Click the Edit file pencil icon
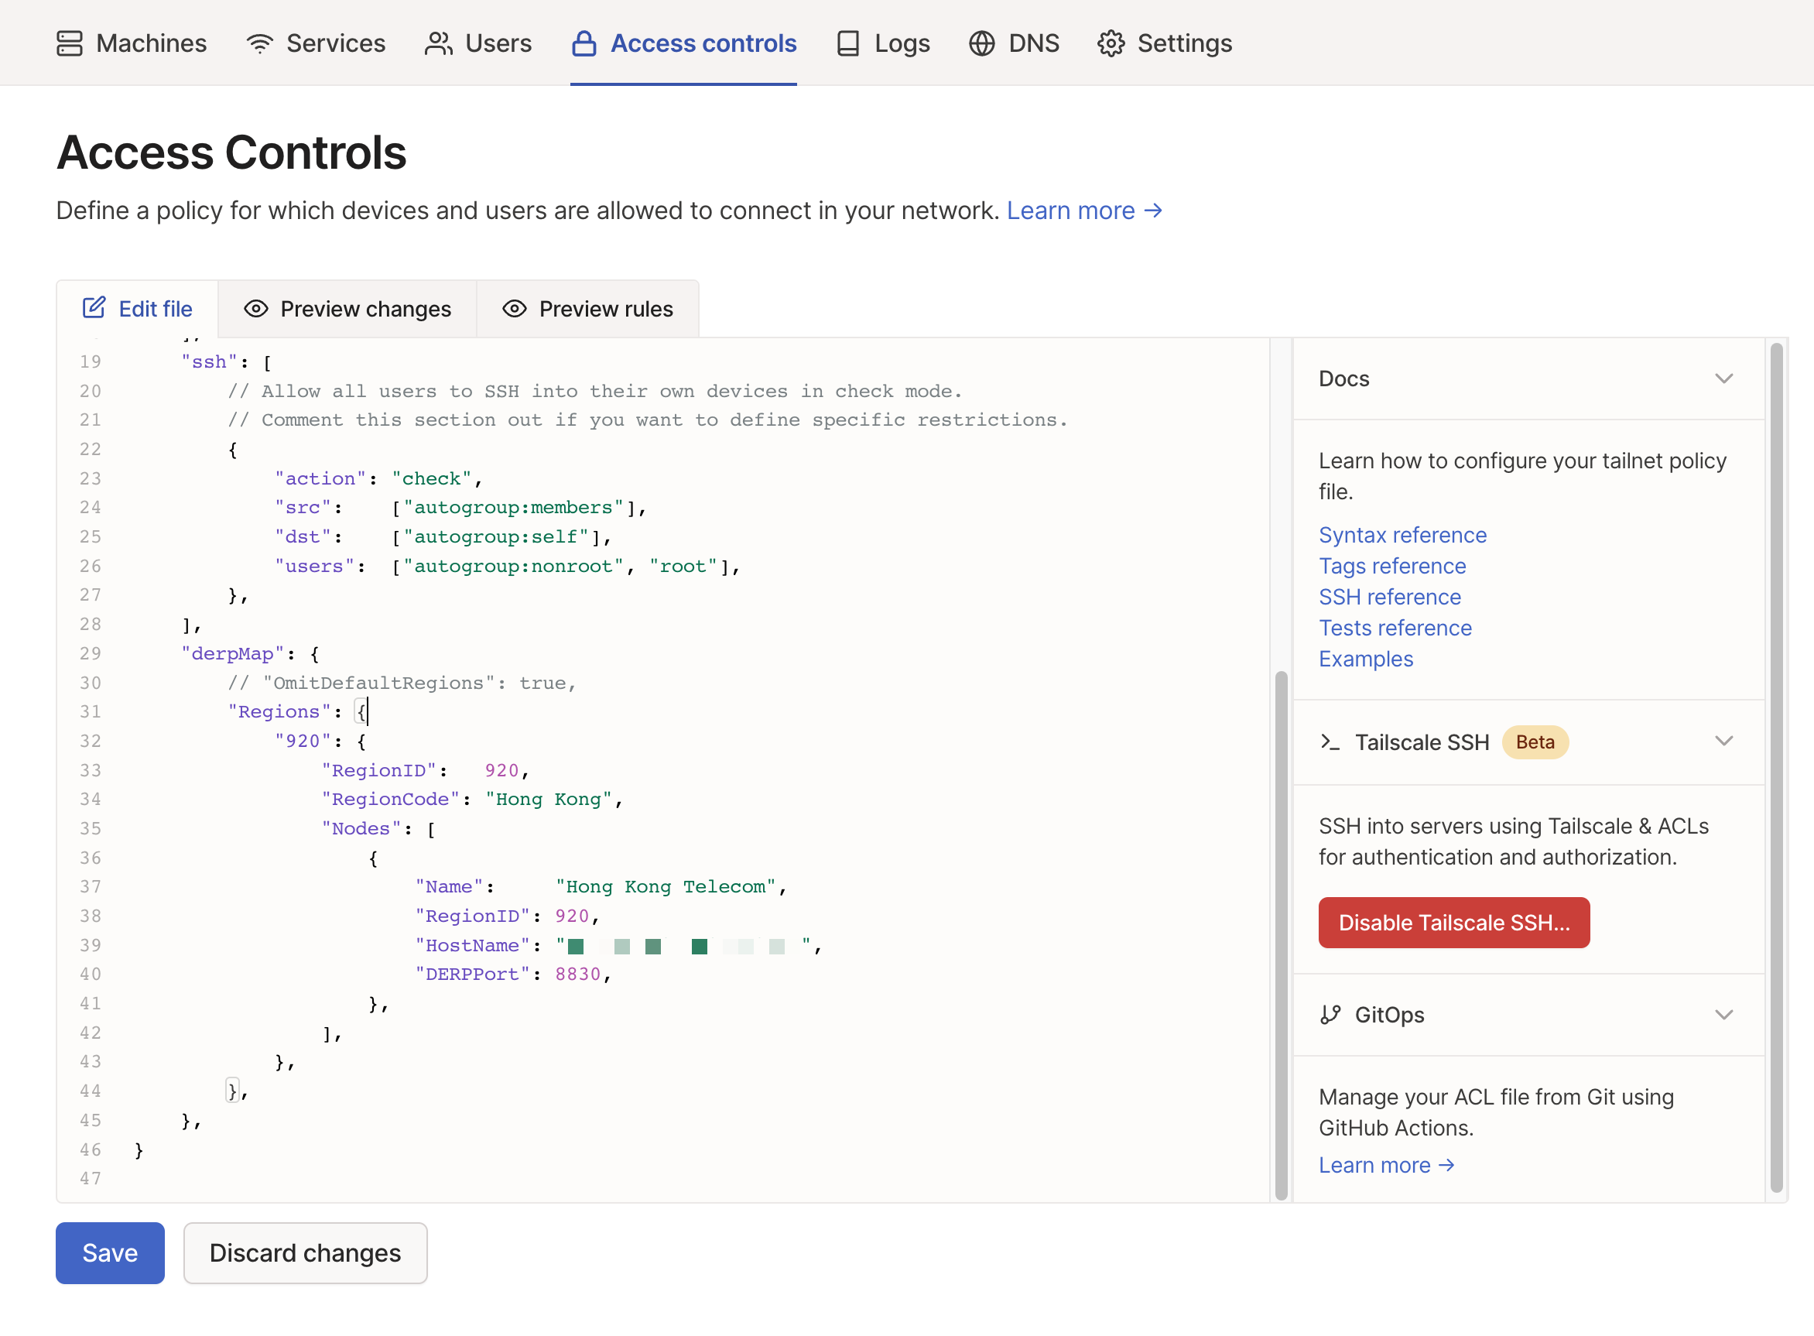1814x1336 pixels. [94, 308]
